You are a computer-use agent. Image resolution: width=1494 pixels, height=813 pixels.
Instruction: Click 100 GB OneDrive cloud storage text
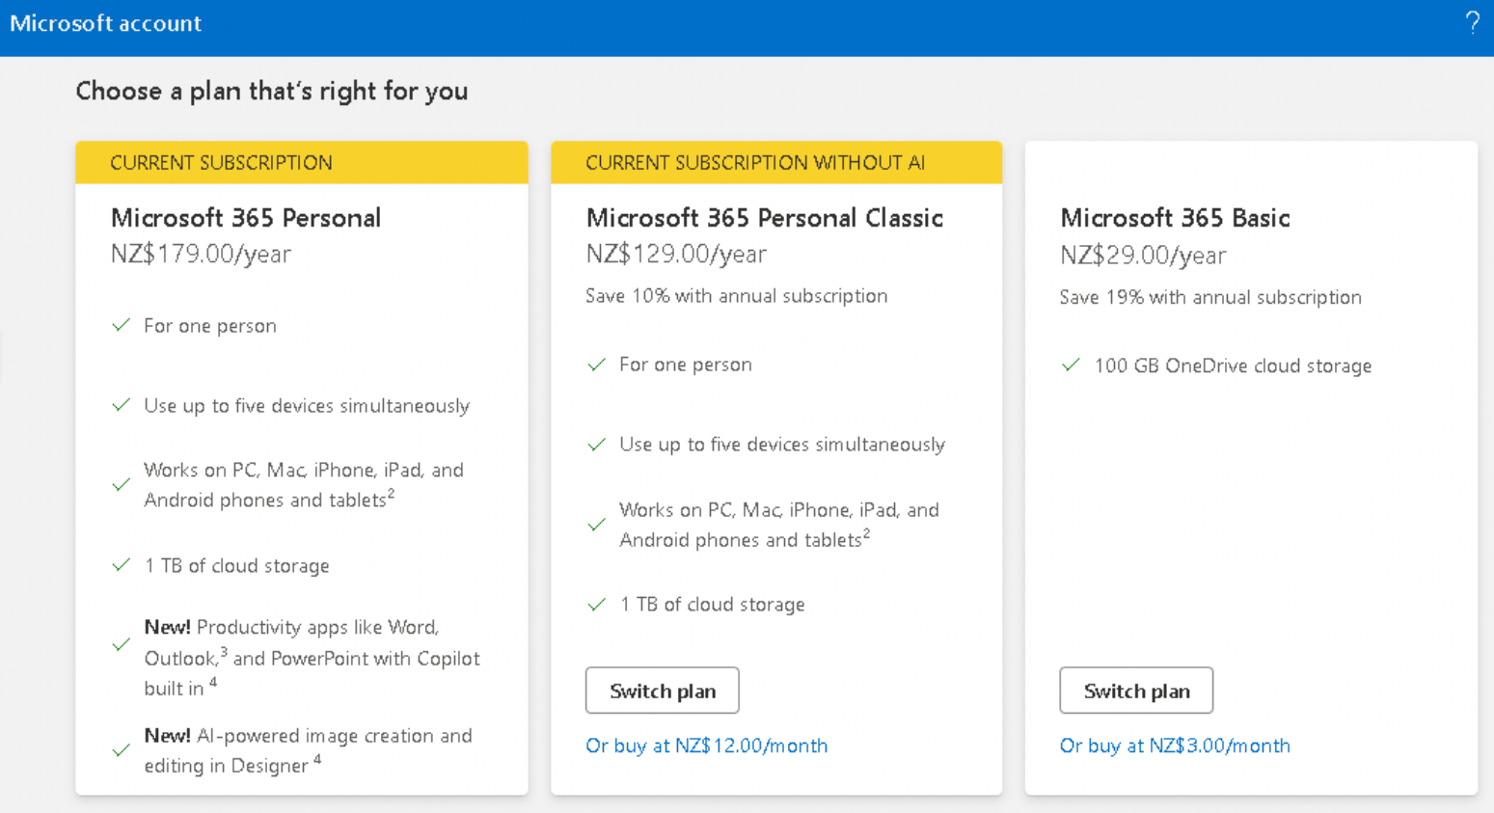[1233, 366]
